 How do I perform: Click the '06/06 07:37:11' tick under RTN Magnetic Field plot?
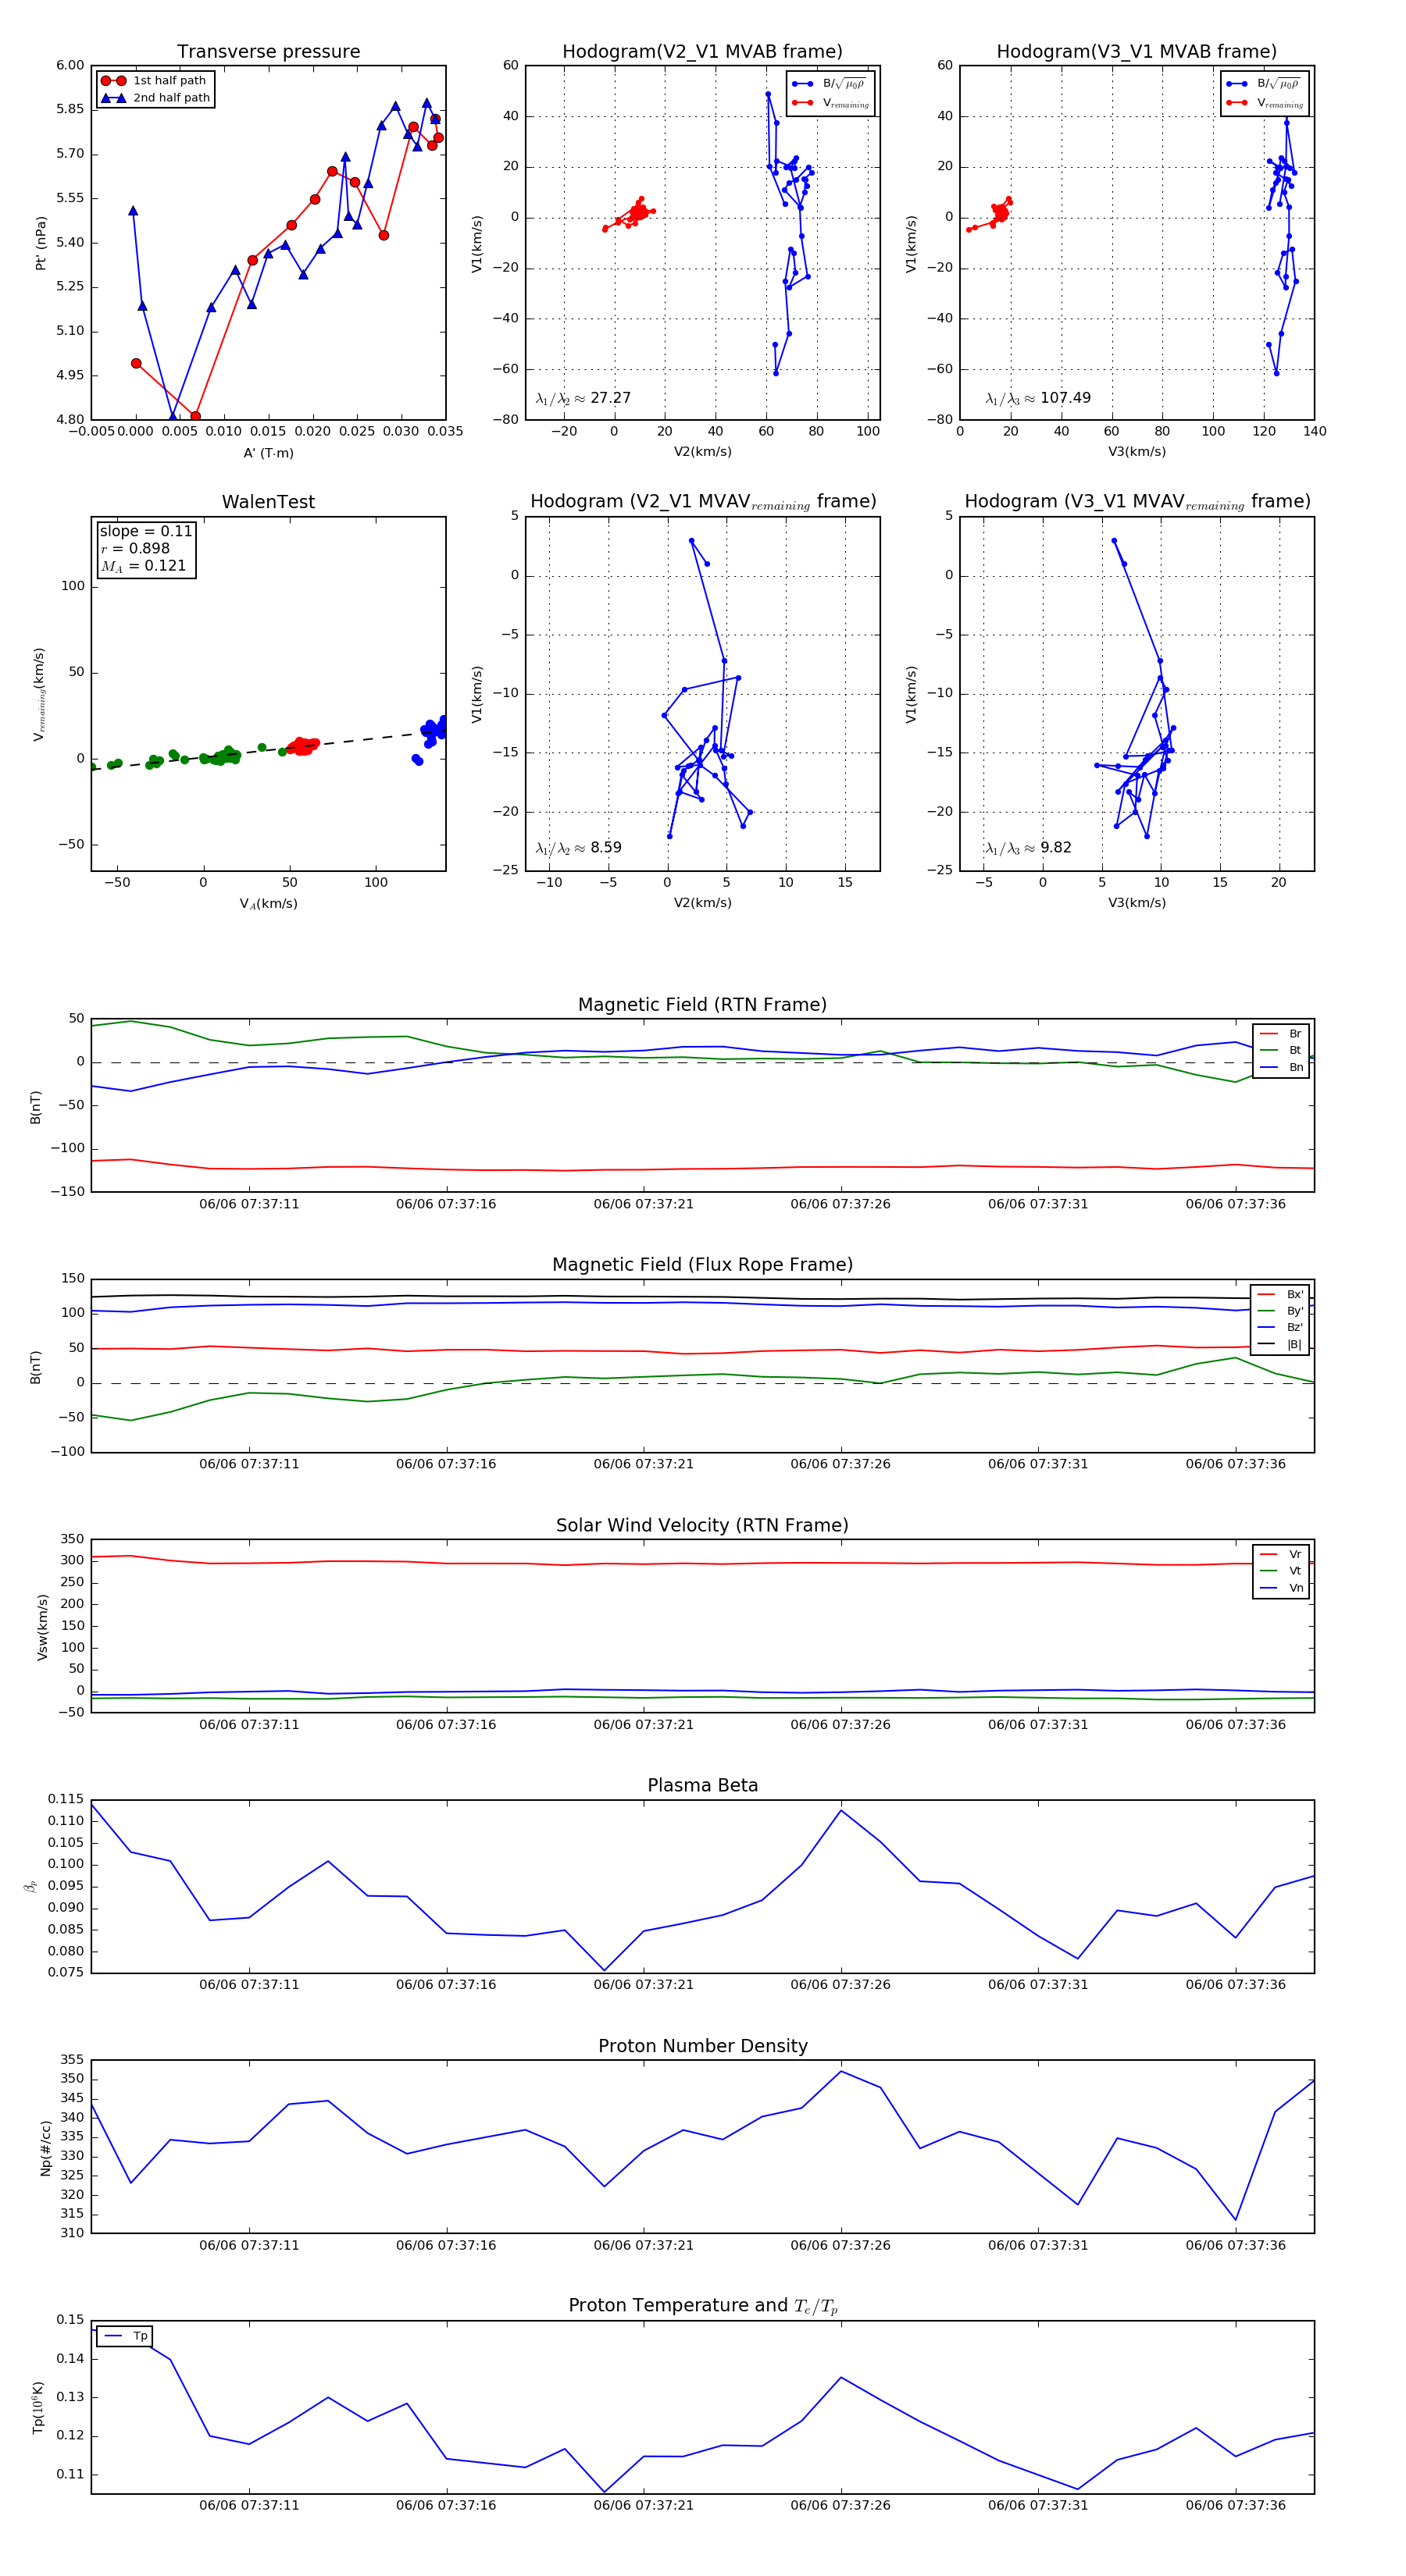pos(249,1204)
